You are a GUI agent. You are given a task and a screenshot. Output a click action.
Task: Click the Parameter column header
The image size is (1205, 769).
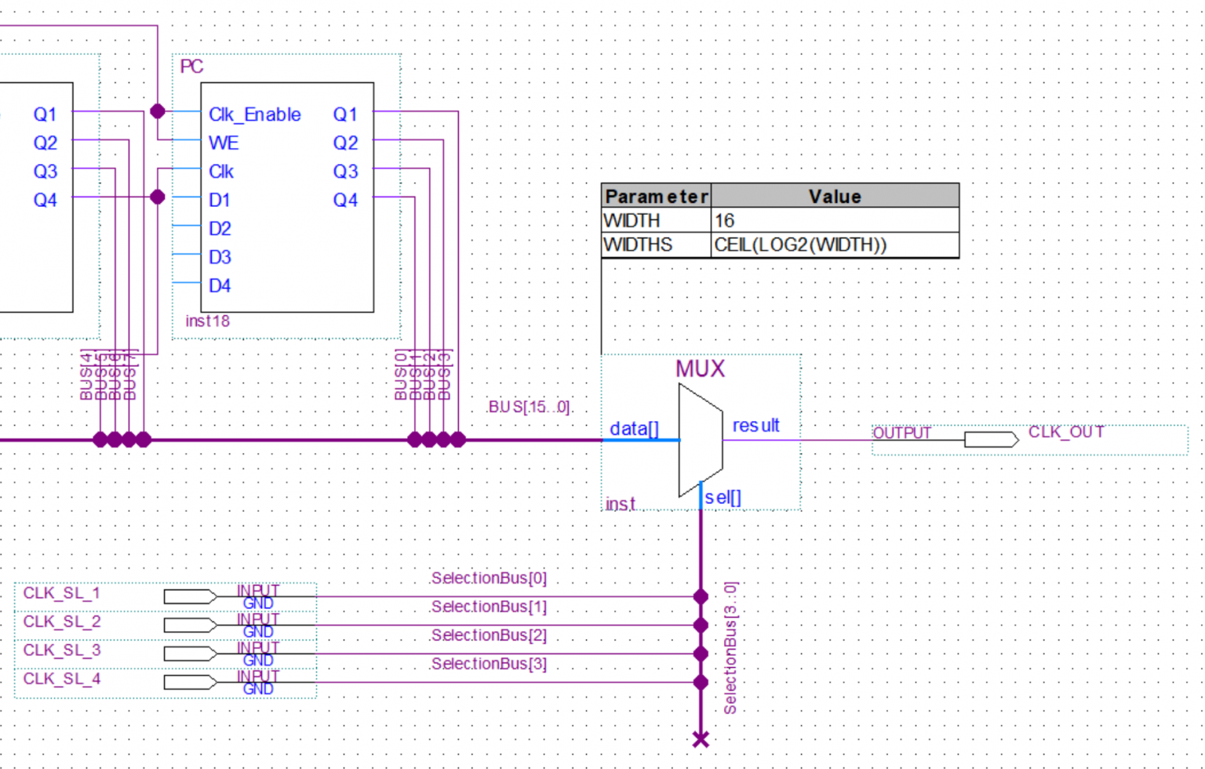[656, 196]
